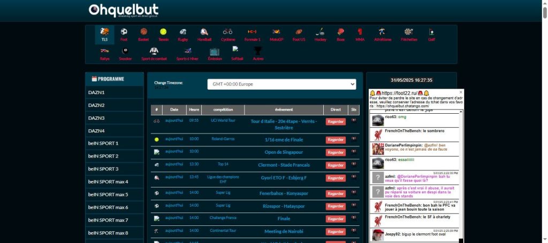Select beIN SPORT max 7 channel
Viewport: 548px width, 243px height.
115,220
